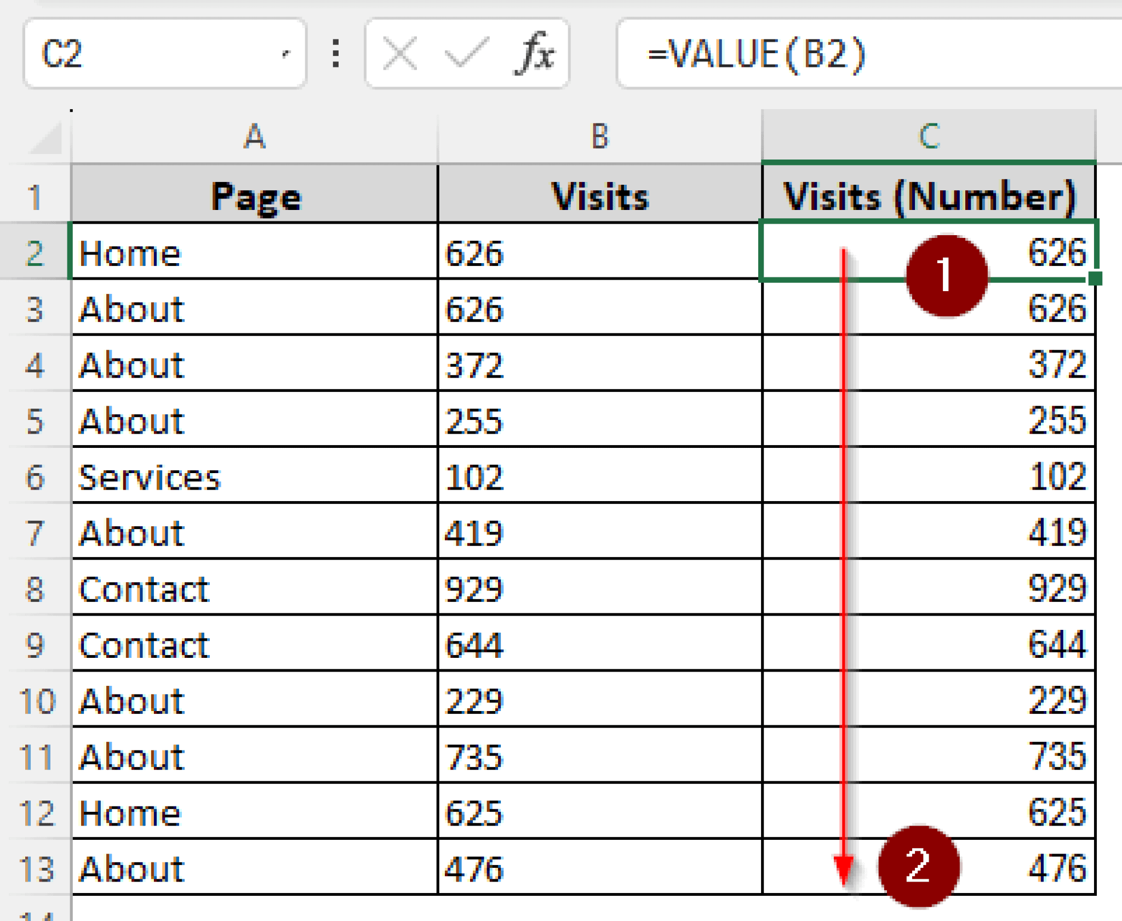The height and width of the screenshot is (921, 1122).
Task: Click the Name Box displaying C2
Action: pyautogui.click(x=110, y=52)
